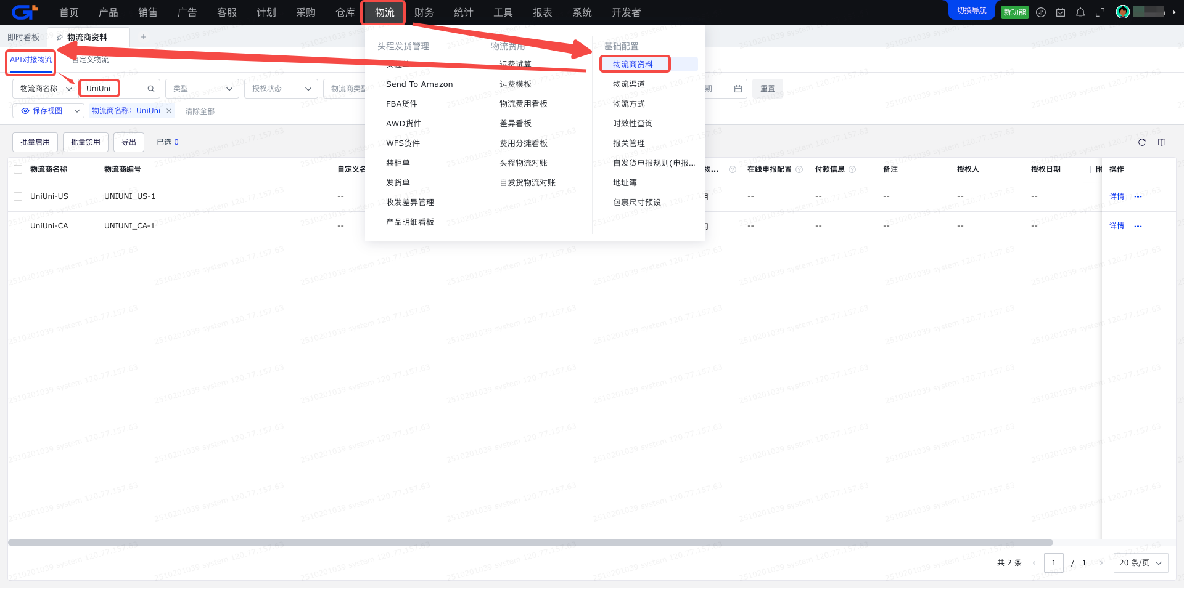Click the pin icon on 物流商资料 tab

[60, 38]
